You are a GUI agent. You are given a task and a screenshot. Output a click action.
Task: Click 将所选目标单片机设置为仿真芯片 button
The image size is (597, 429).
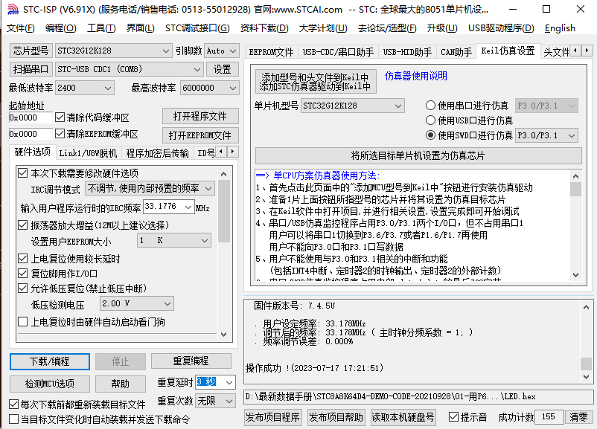tap(418, 155)
